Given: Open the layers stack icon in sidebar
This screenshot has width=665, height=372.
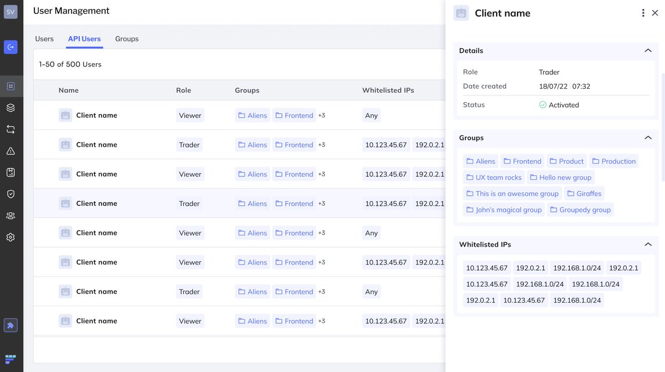Looking at the screenshot, I should pyautogui.click(x=11, y=108).
